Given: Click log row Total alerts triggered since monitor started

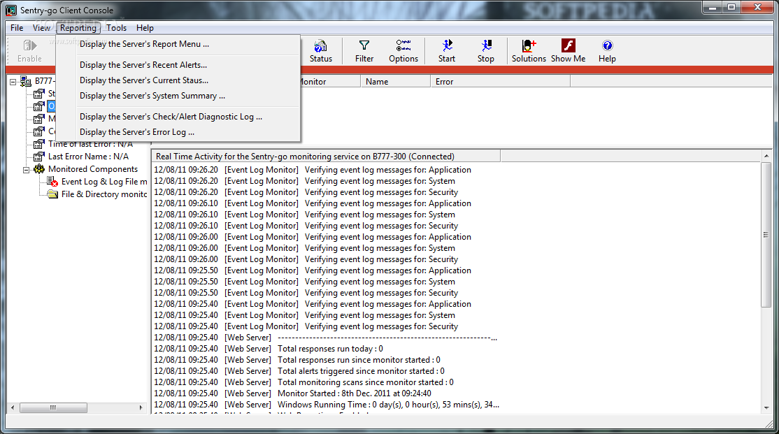Looking at the screenshot, I should 299,371.
